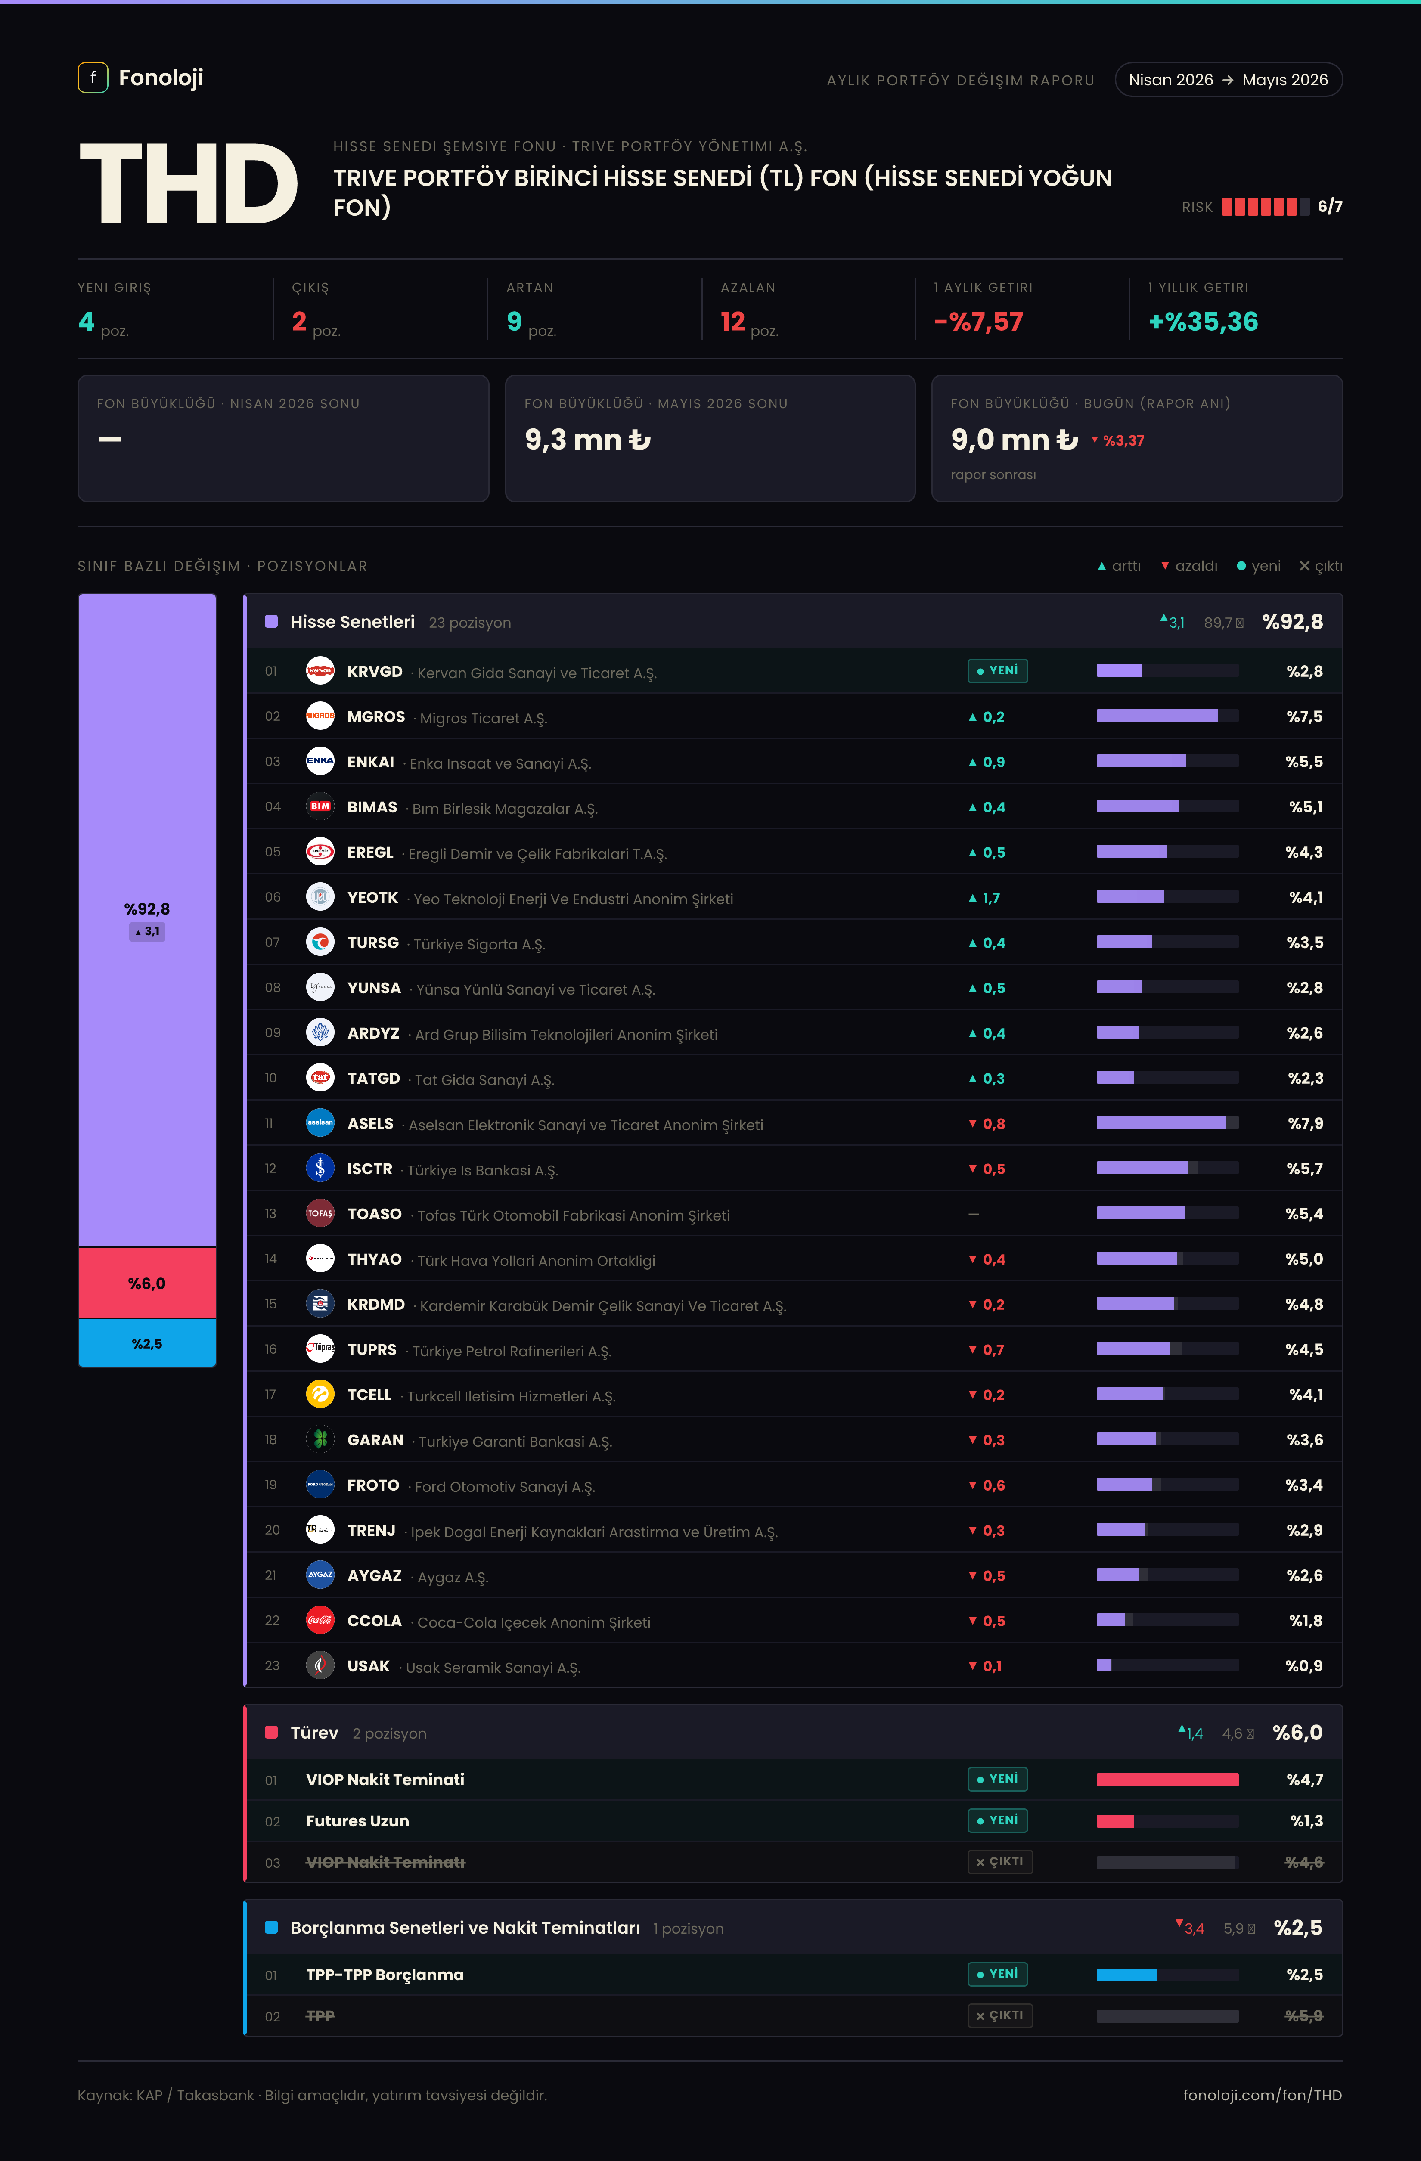Click the YENİ badge on Futures Uzun row

click(997, 1820)
